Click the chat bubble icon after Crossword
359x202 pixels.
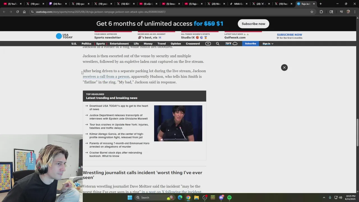[208, 43]
